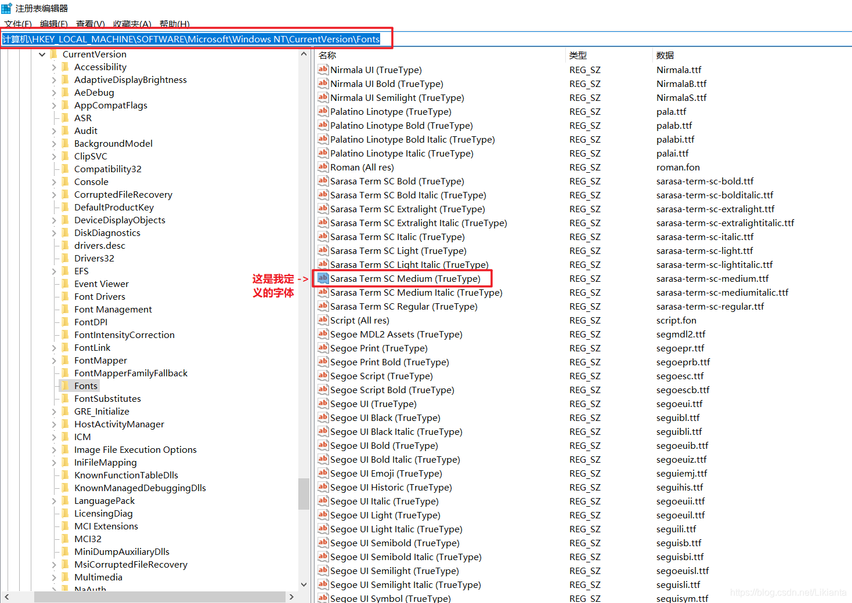Click the data cell segoeprb.ttf
The width and height of the screenshot is (852, 603).
683,362
